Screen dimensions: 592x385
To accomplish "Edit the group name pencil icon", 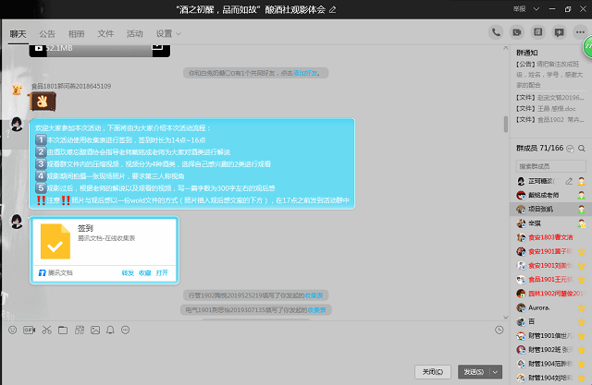I will (333, 10).
